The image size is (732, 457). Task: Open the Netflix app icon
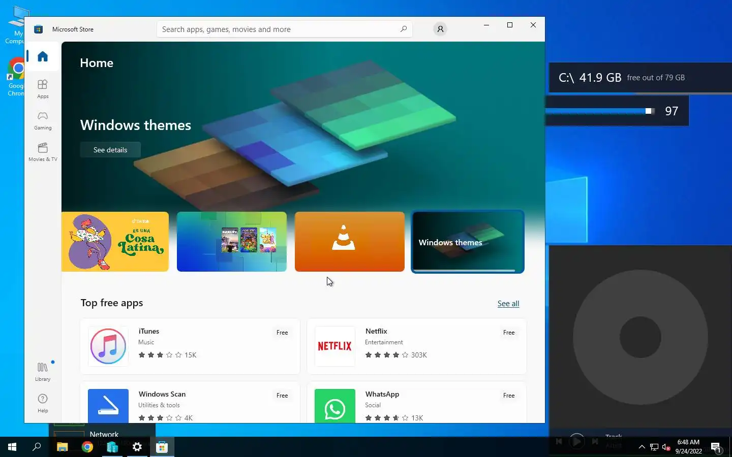click(335, 346)
